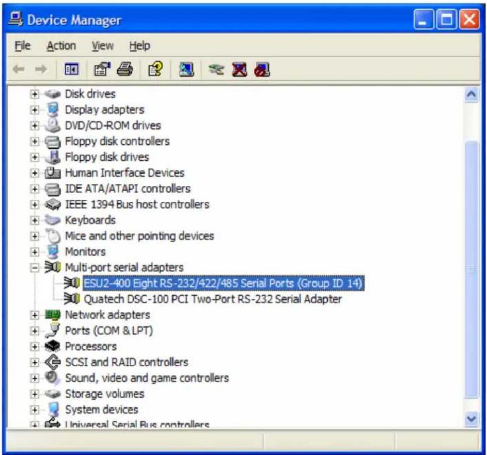Open the View menu
Image resolution: width=487 pixels, height=455 pixels.
102,45
